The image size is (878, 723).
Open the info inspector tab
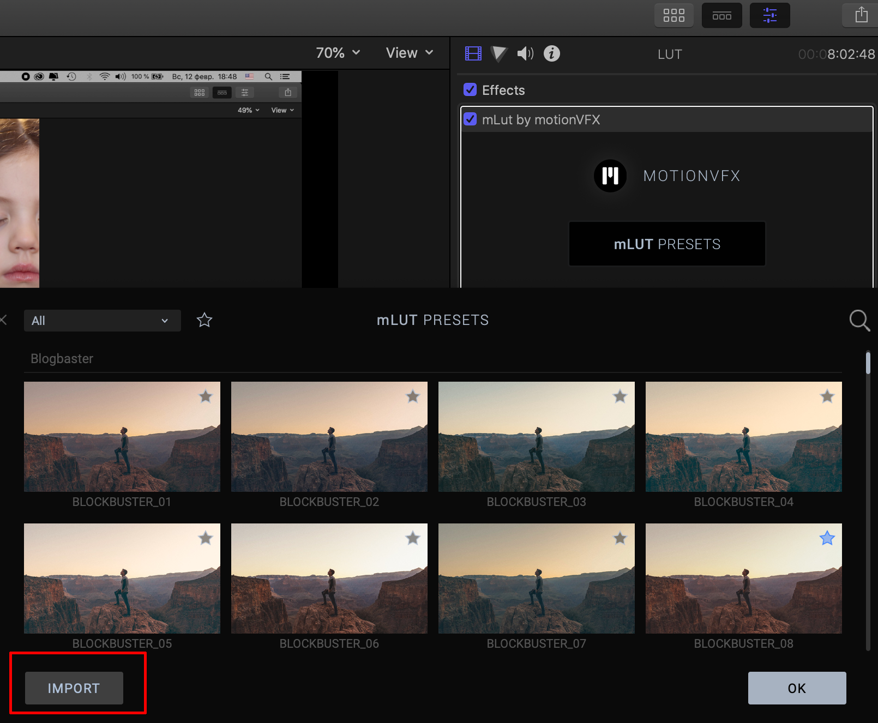click(551, 53)
